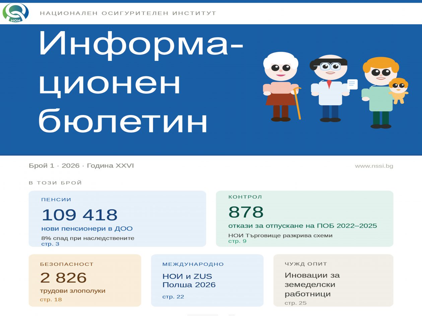Open the Контрол card number 878
Viewport: 422px width, 324px height.
point(246,212)
